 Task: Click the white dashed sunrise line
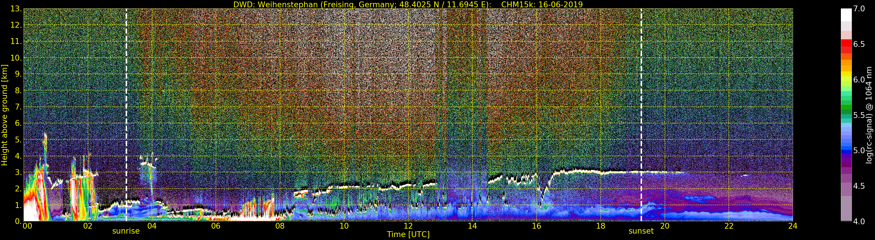pos(126,102)
